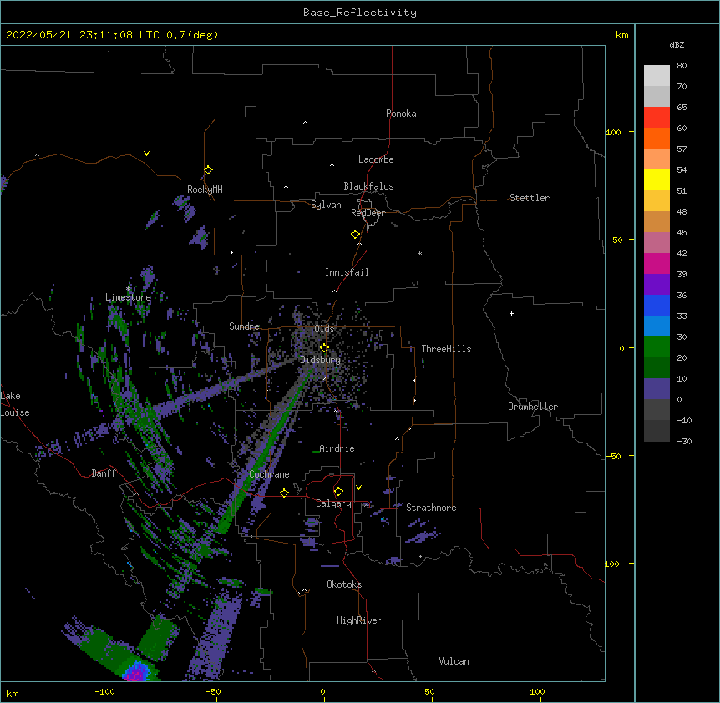Click the white asterisk marker east of Innisfail

click(419, 253)
